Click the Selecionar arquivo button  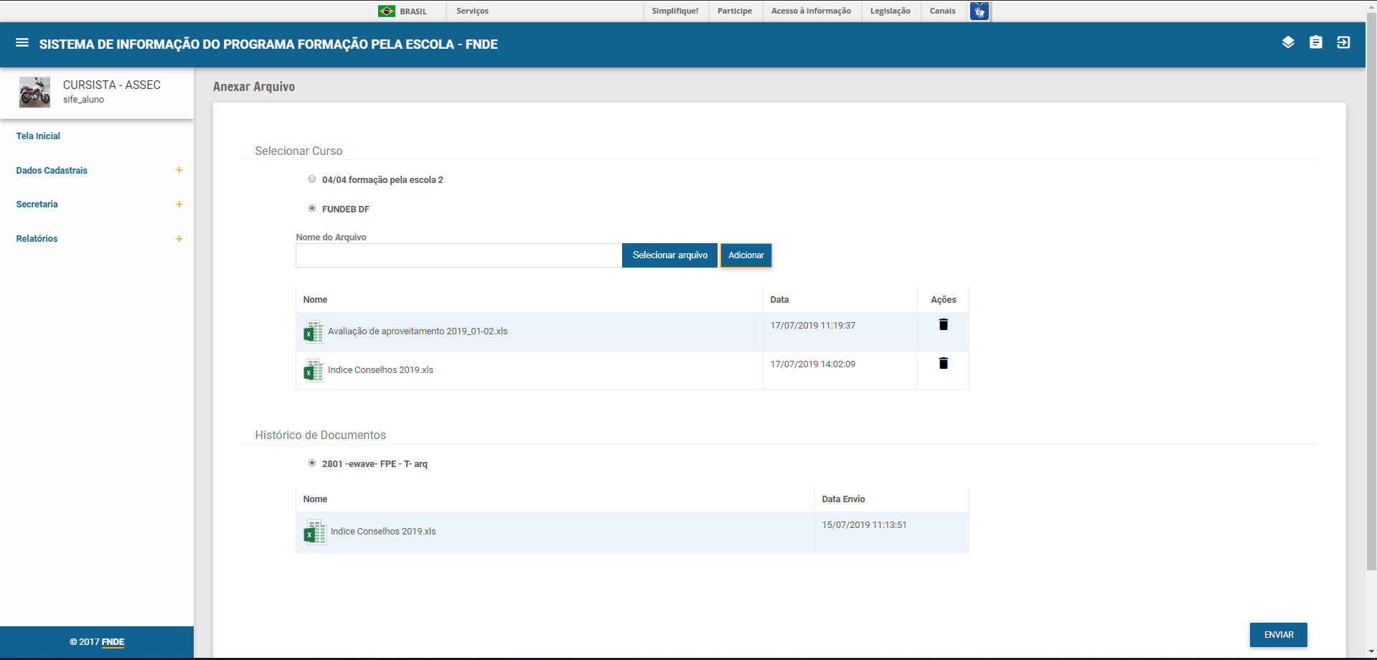(669, 255)
